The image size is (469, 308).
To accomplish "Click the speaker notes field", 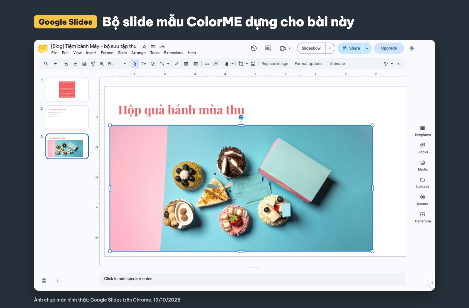I will click(x=253, y=279).
